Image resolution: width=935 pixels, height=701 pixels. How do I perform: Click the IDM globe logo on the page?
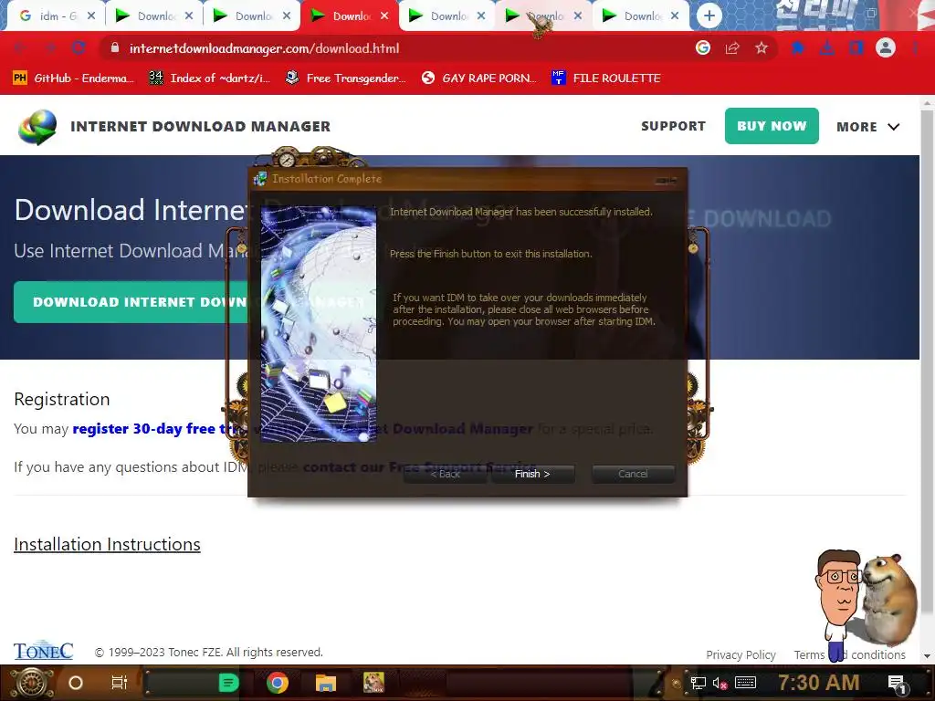(x=37, y=126)
